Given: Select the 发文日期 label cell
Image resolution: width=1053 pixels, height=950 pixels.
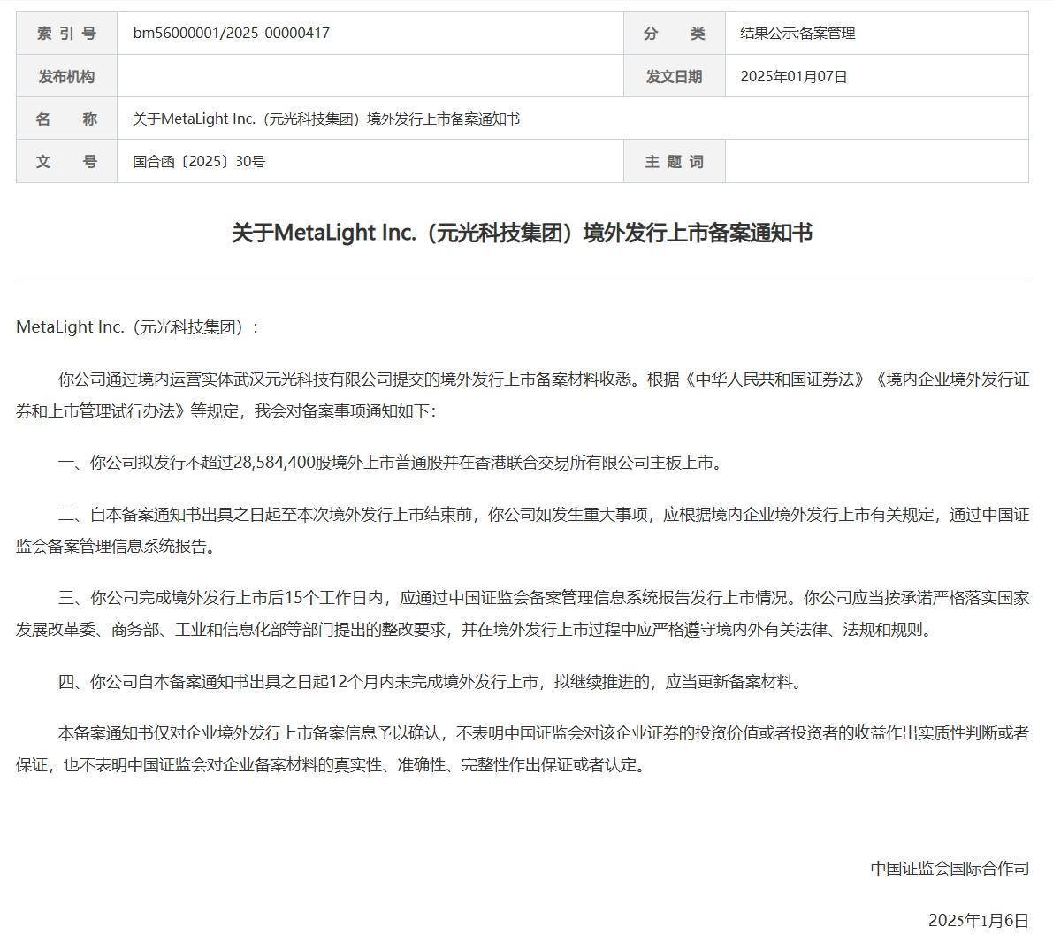Looking at the screenshot, I should point(674,76).
